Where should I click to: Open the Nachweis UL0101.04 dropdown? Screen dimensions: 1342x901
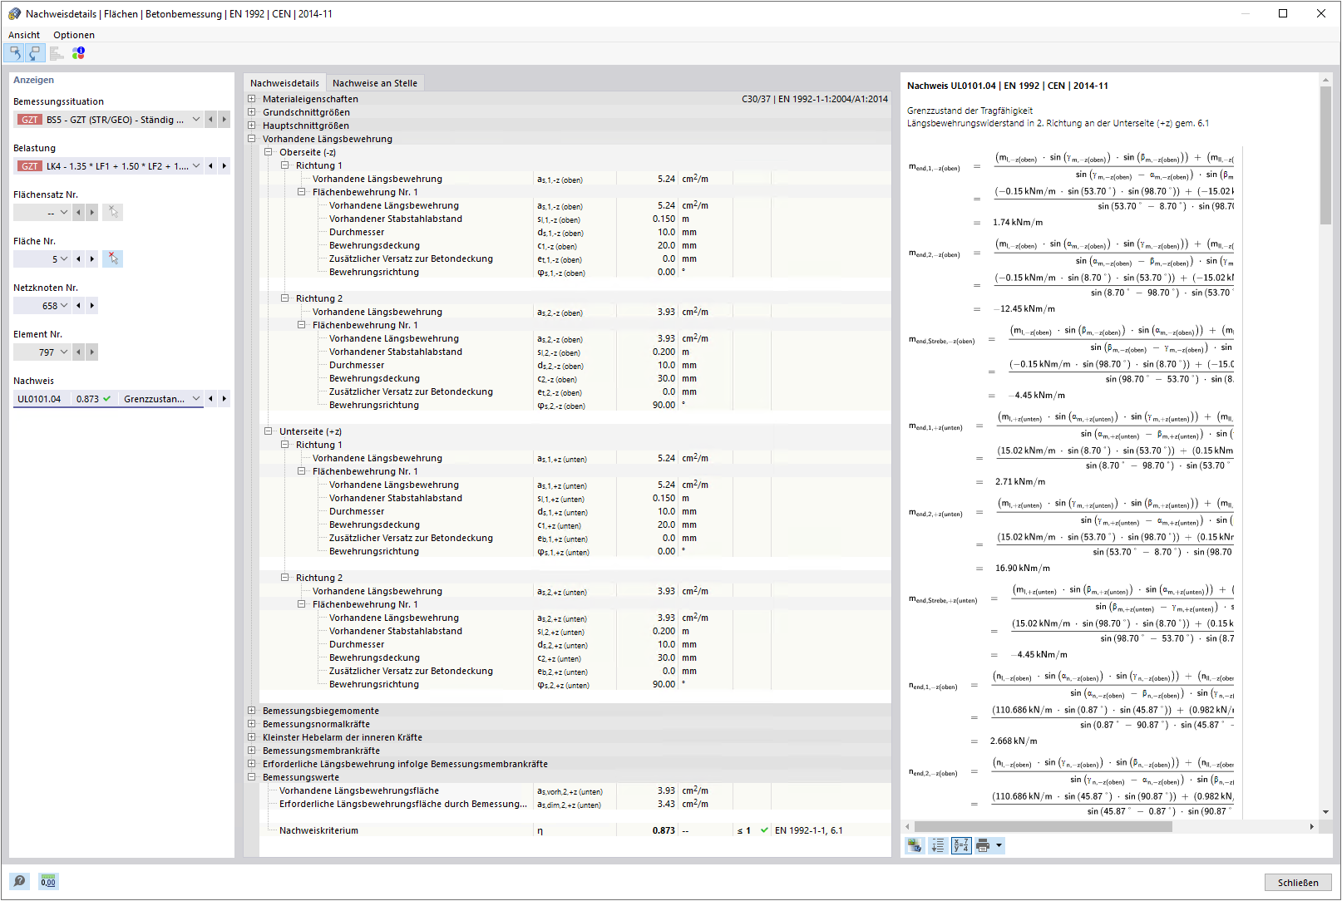coord(196,399)
